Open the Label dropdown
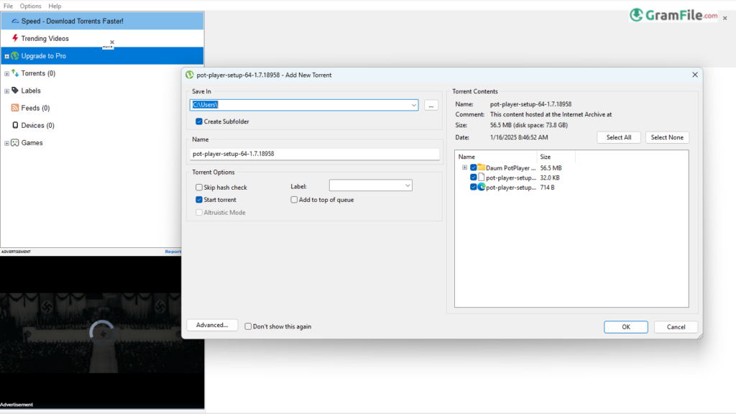 (408, 185)
